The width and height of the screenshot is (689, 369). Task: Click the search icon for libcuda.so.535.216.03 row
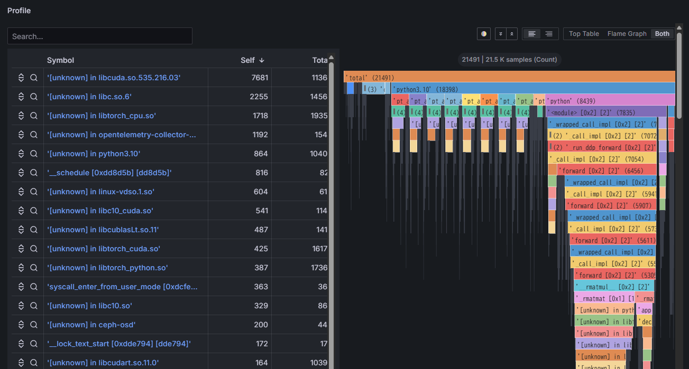coord(34,78)
